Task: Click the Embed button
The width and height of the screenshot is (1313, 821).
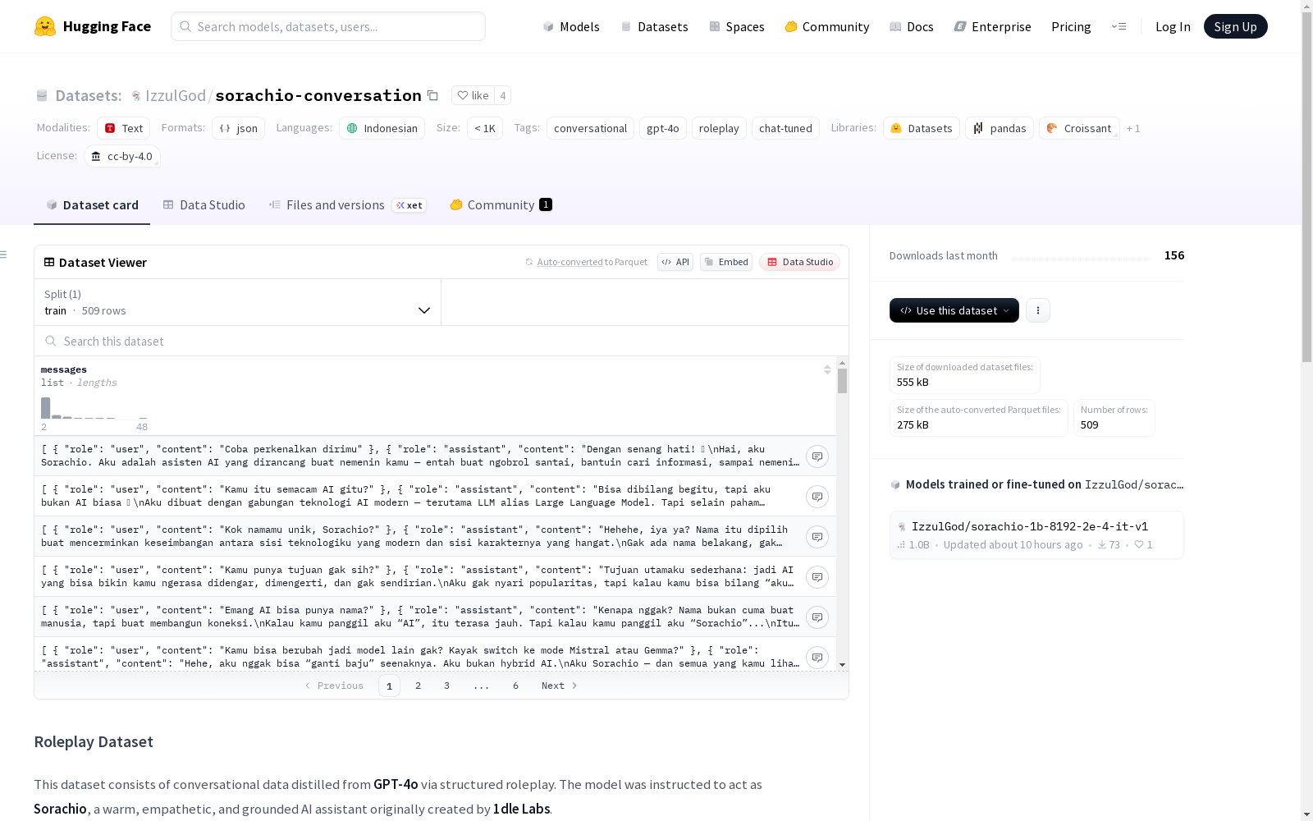Action: pos(726,262)
